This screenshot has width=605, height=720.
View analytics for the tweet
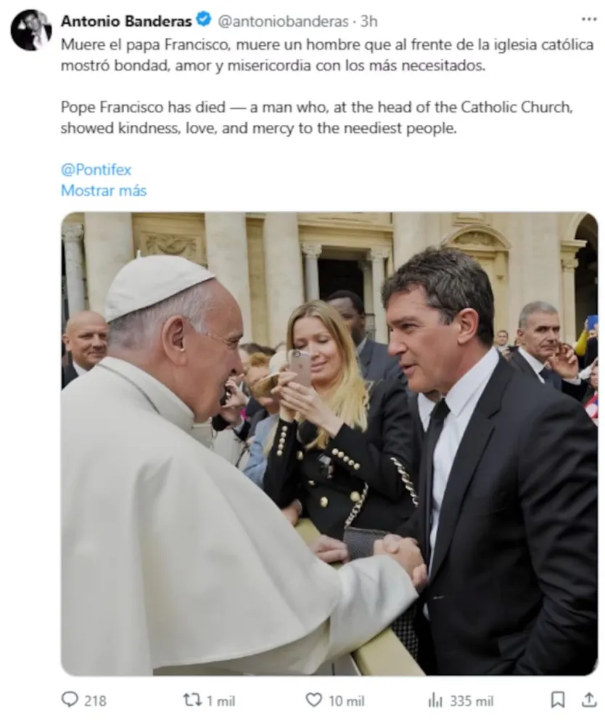coord(435,700)
